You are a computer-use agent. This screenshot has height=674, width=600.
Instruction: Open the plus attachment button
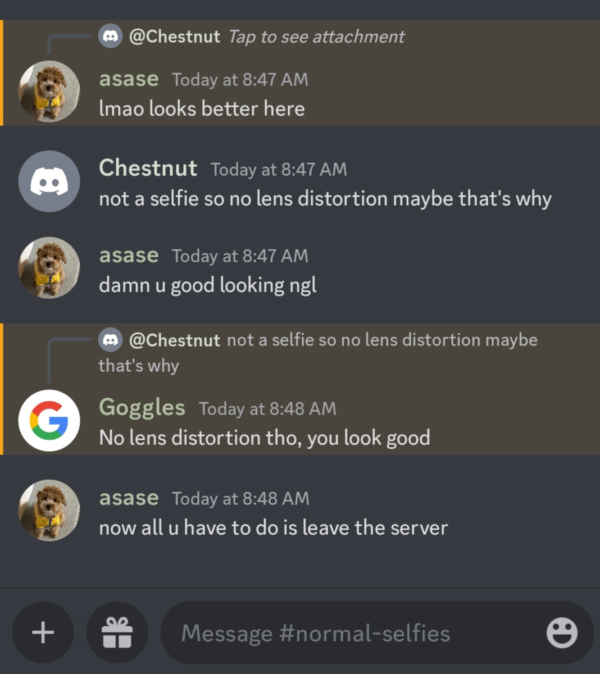[43, 632]
